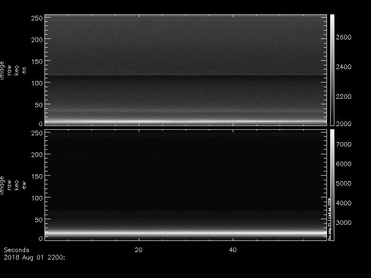Click the 'image raw keo ew' axis title
371x278 pixels.
(13, 185)
